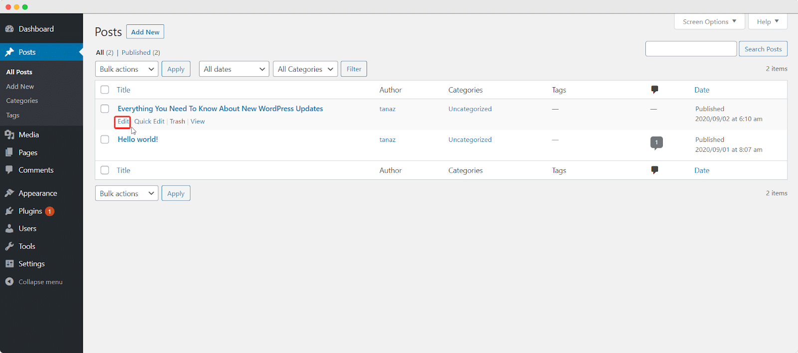Screen dimensions: 798x353
Task: Expand the Screen Options panel
Action: pos(709,21)
